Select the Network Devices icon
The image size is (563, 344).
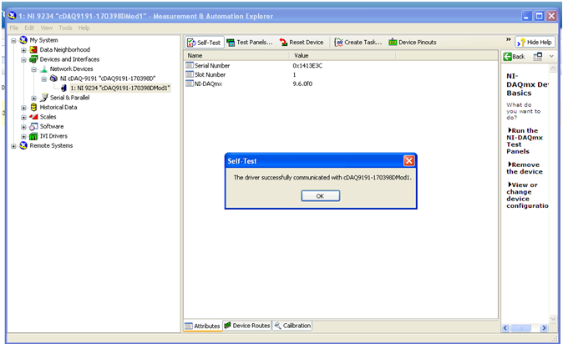pyautogui.click(x=43, y=69)
